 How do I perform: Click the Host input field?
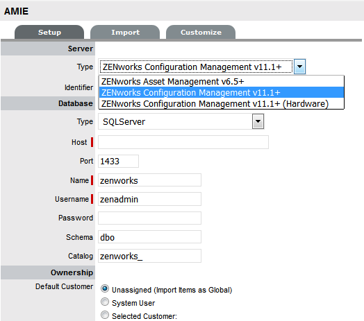[x=183, y=142]
